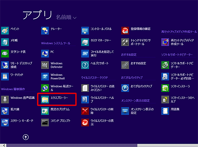Viewport: 198px width, 147px height.
Task: Launch スクリーン キーボード icon
Action: (5, 122)
